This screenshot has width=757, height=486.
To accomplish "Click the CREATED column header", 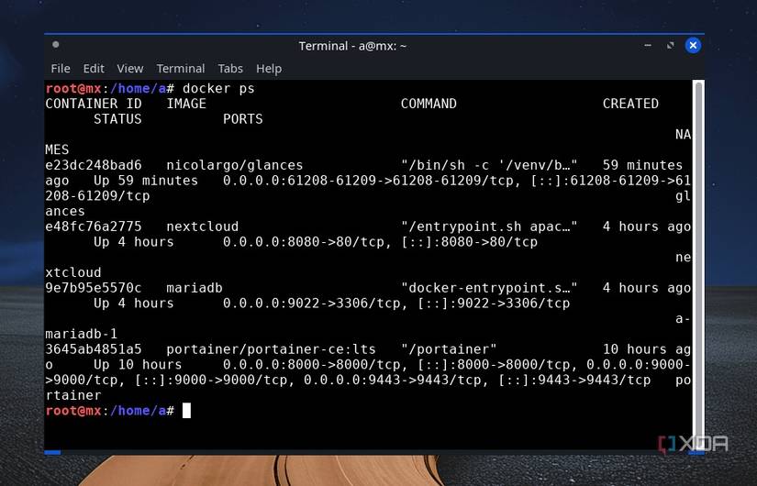I will [x=630, y=104].
